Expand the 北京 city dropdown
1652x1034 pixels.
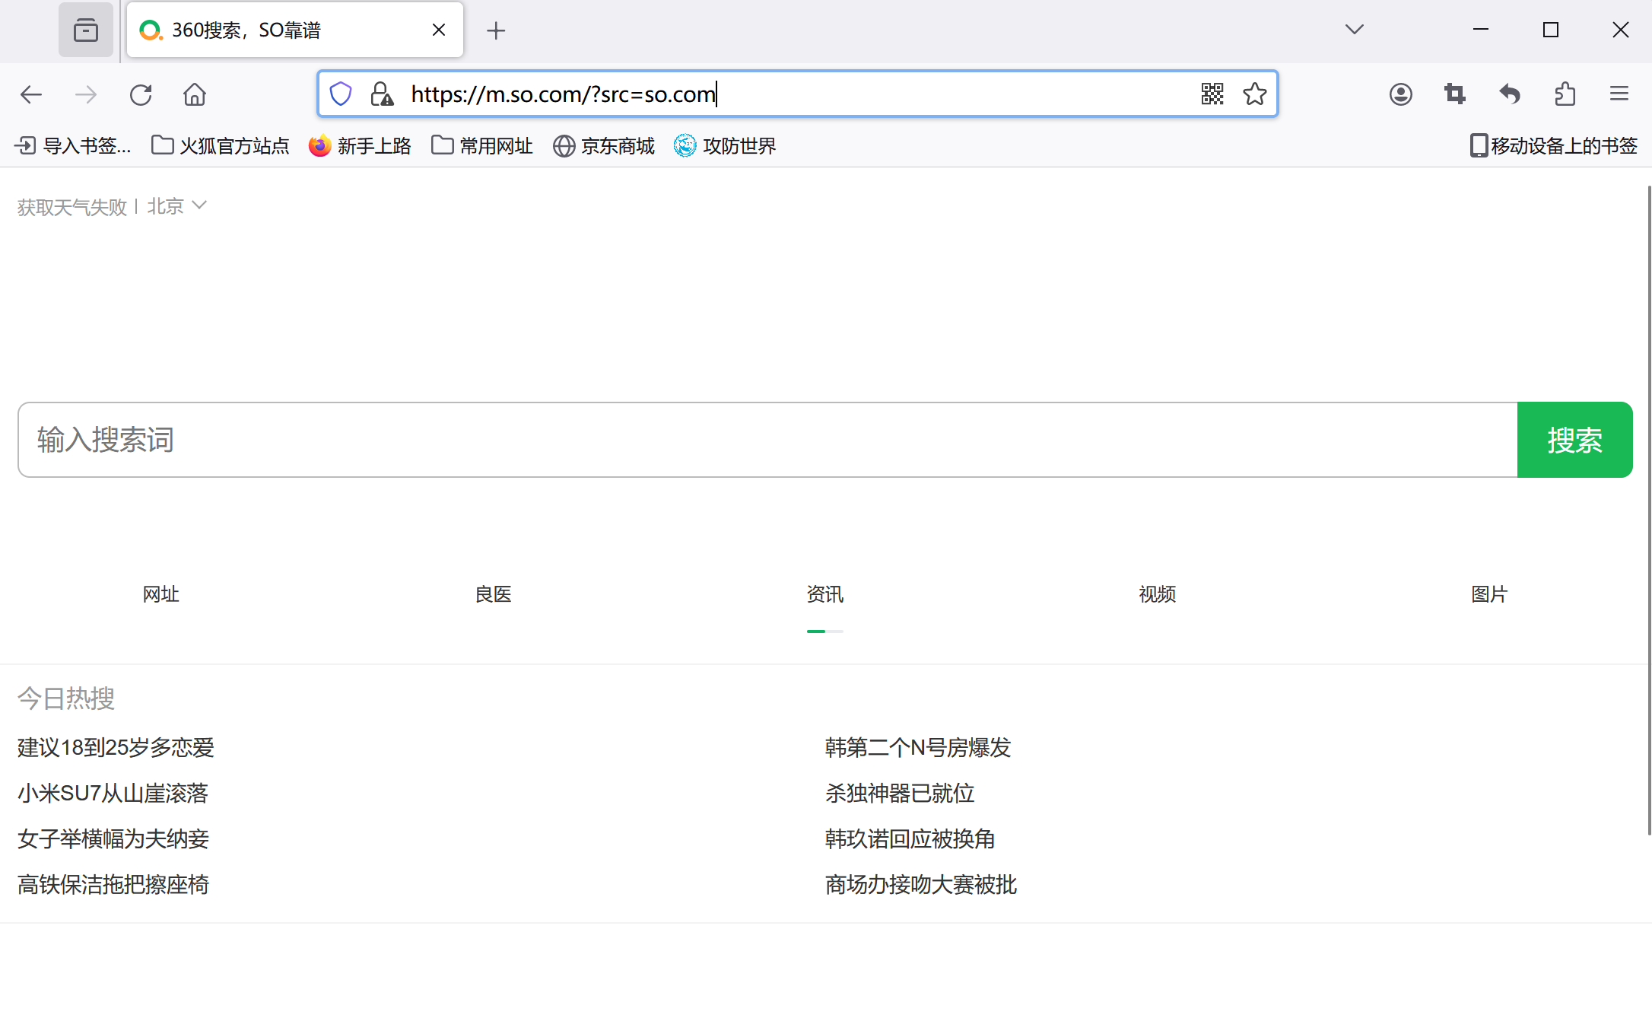point(176,206)
